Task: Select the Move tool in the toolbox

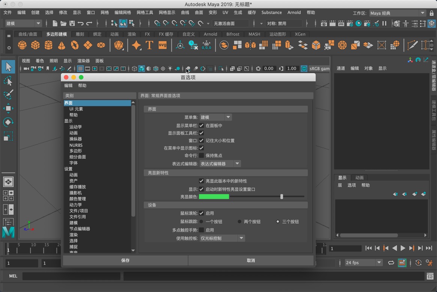Action: [x=8, y=108]
